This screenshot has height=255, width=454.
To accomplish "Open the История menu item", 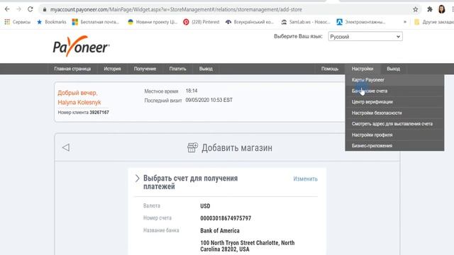I will [112, 69].
